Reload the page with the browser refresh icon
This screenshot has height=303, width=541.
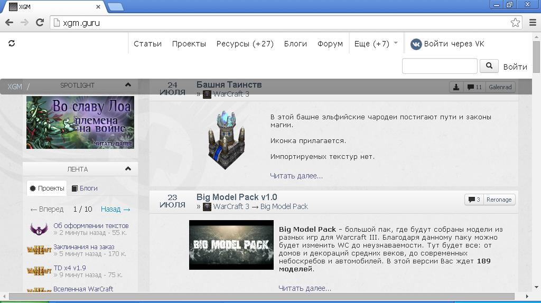[x=40, y=23]
